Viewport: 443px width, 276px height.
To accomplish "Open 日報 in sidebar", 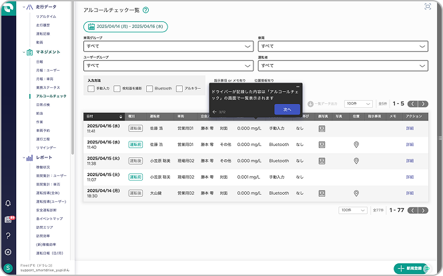I will click(39, 61).
